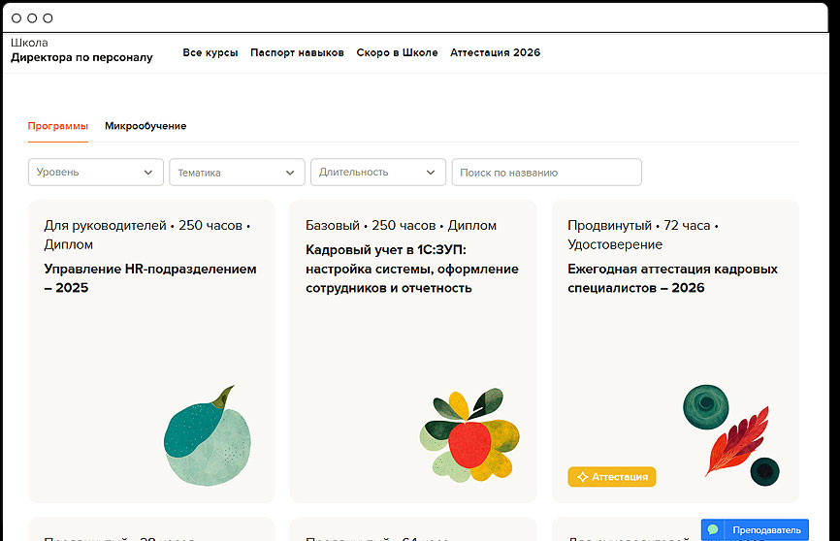Click the Преподаватель chat button

(x=755, y=529)
